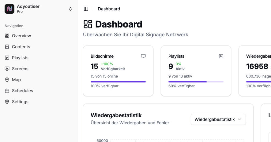Click the Screens monitor icon
The image size is (271, 142).
point(7,69)
